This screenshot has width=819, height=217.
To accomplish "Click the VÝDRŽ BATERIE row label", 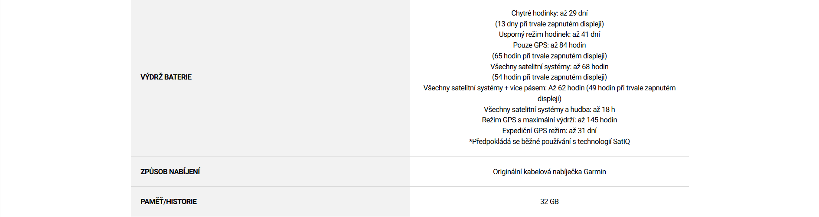I will tap(166, 77).
